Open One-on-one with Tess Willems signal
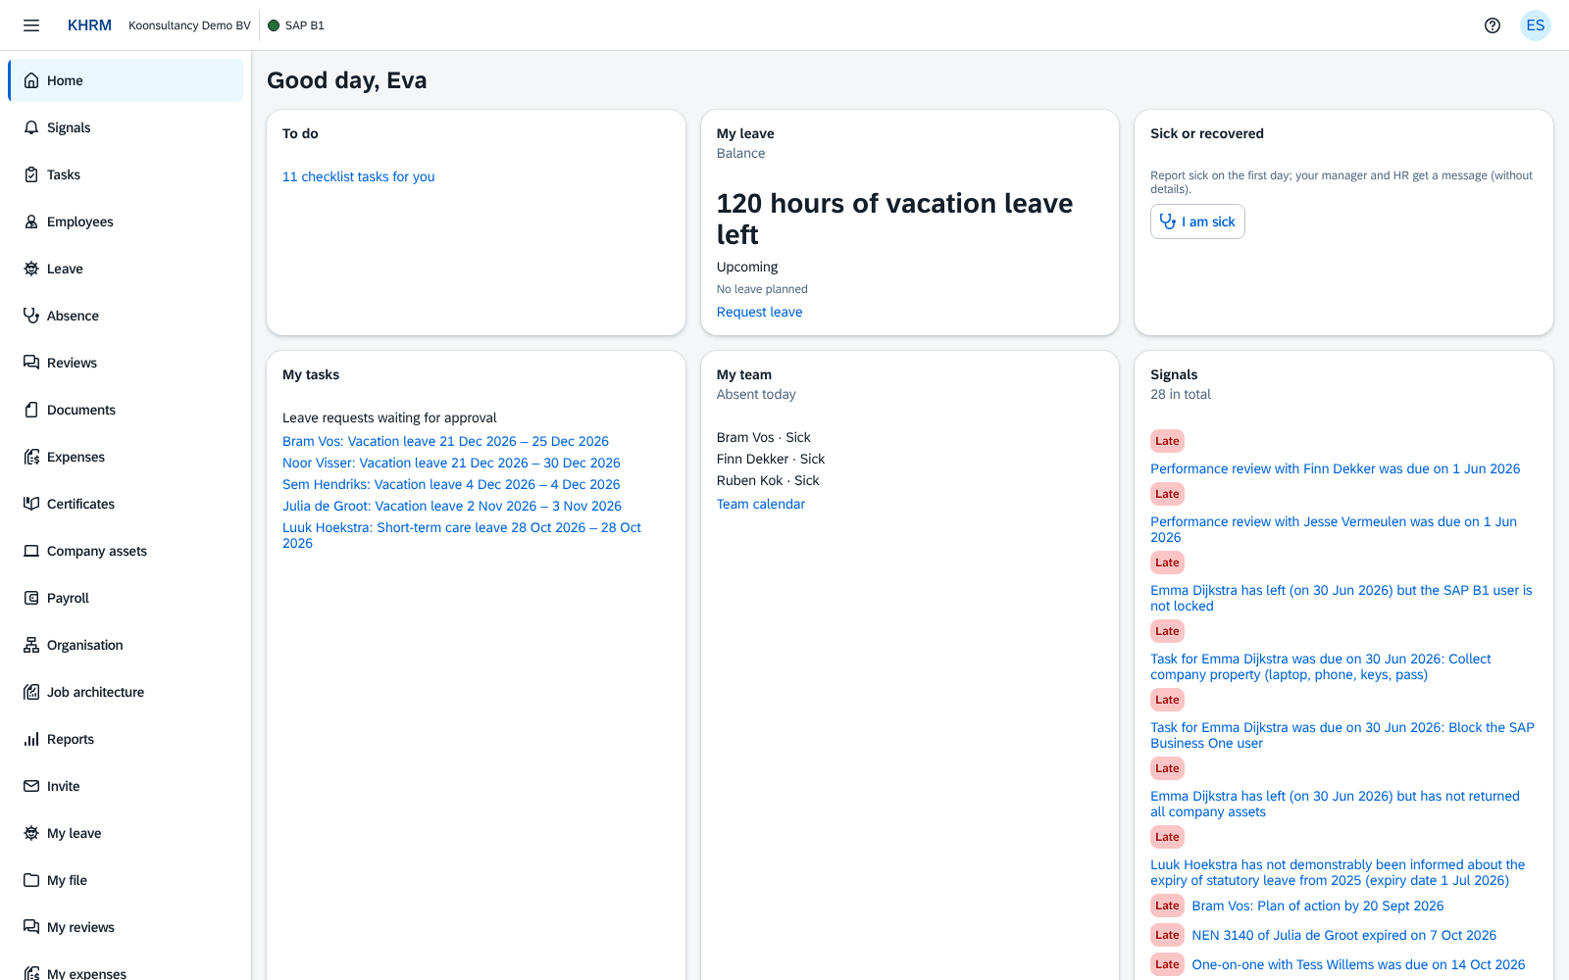1569x980 pixels. coord(1358,964)
